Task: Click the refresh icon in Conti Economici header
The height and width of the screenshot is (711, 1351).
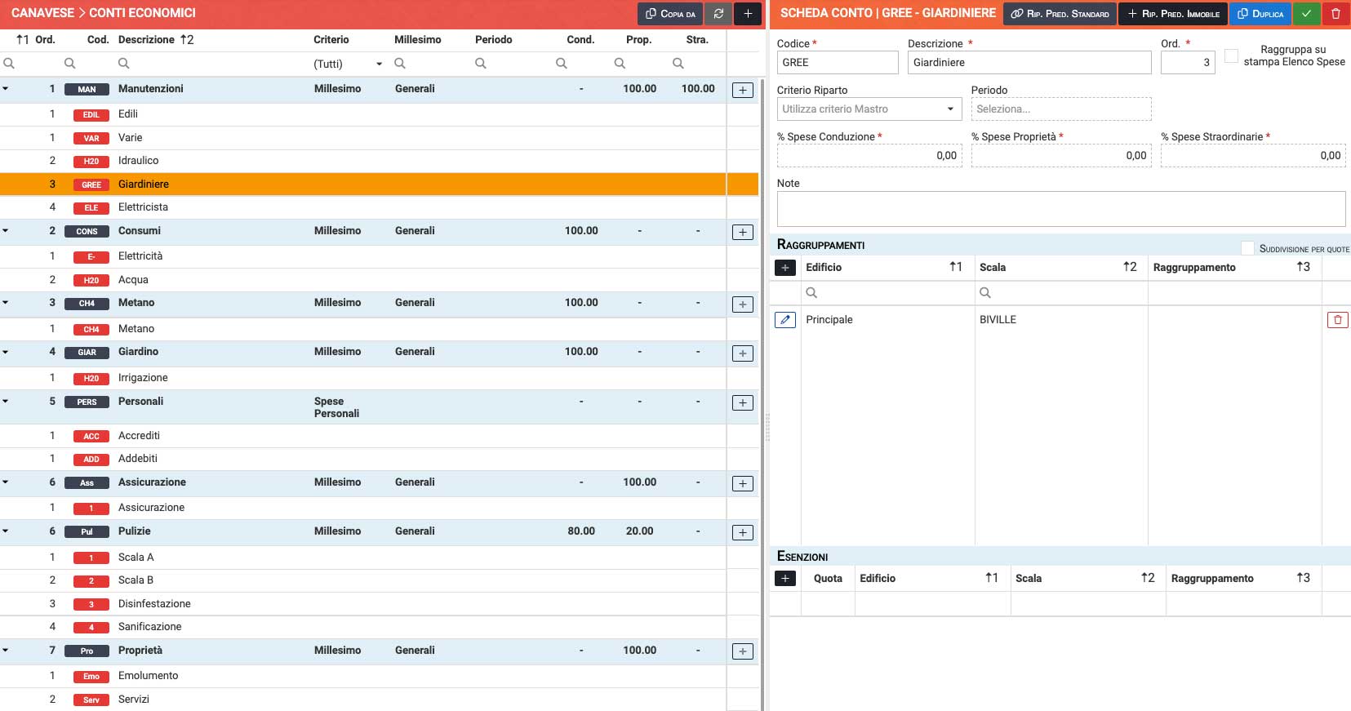Action: (718, 13)
